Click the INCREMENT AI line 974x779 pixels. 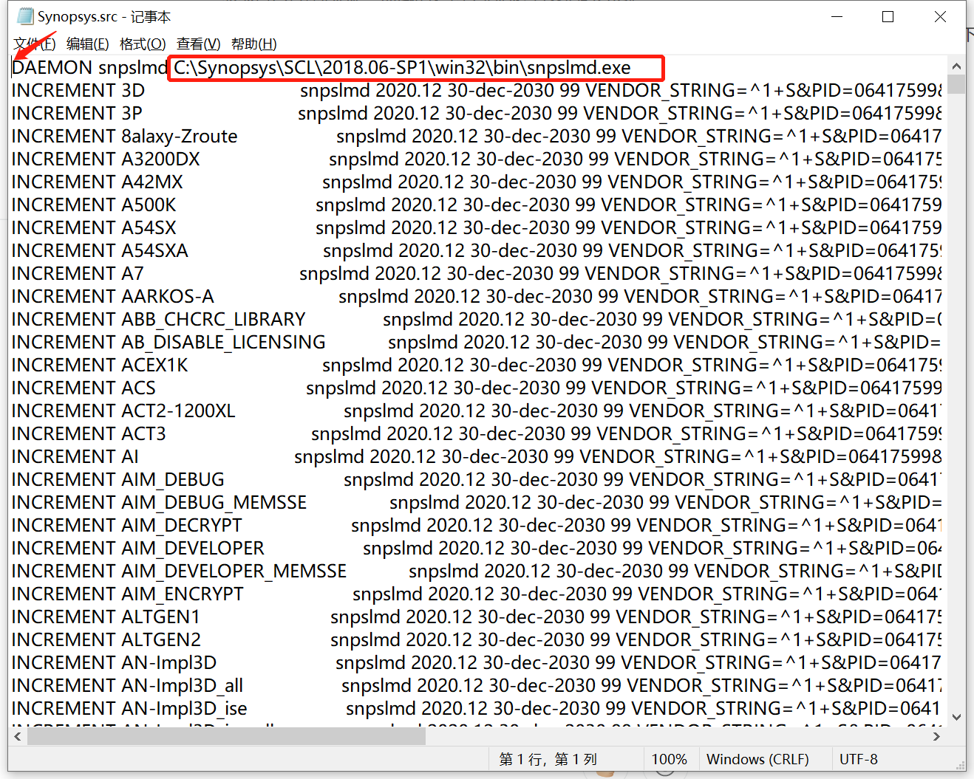(x=477, y=457)
